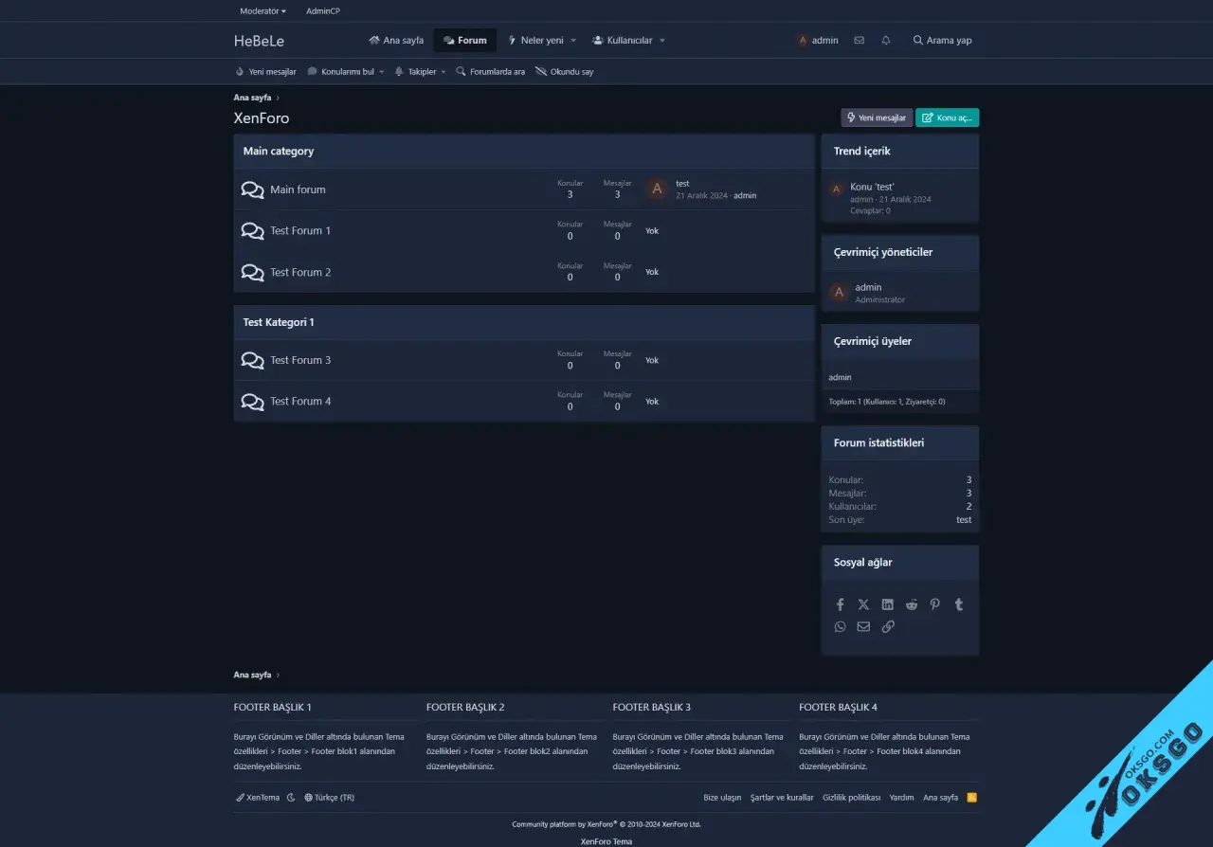This screenshot has height=847, width=1213.
Task: Expand the Kullanıcılar dropdown arrow
Action: click(x=662, y=41)
